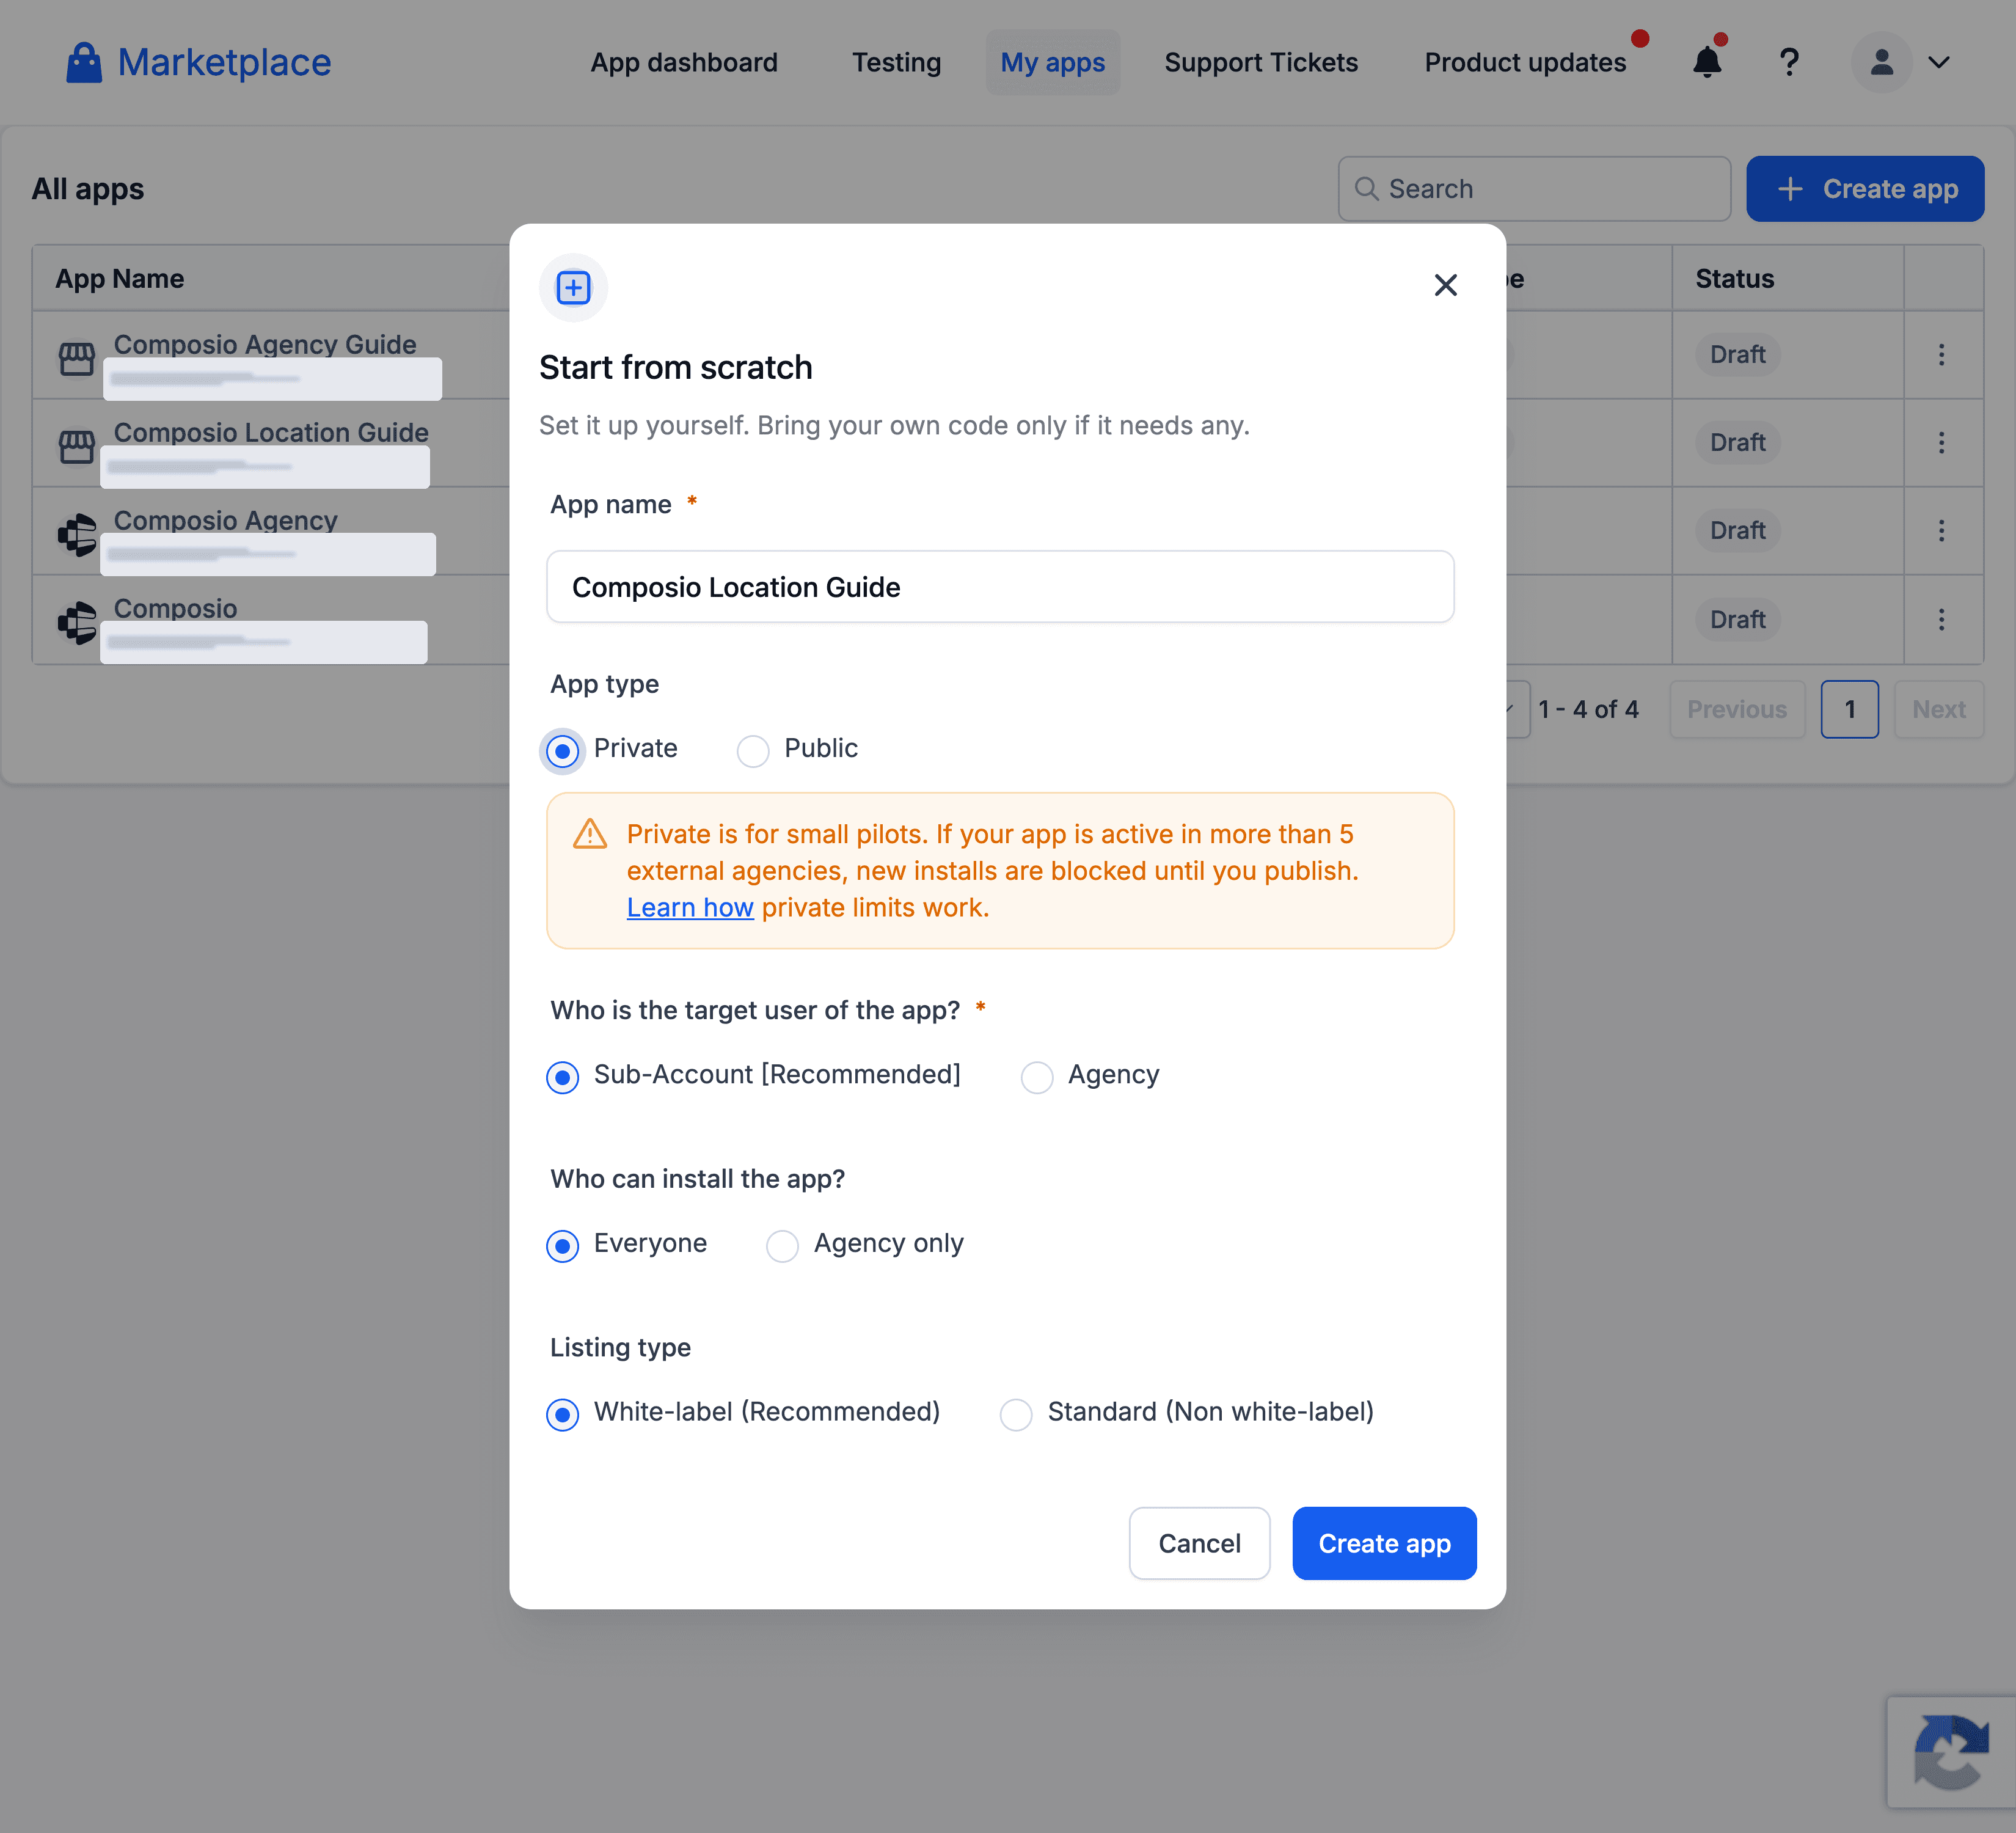This screenshot has height=1833, width=2016.
Task: Choose Agency as target user
Action: pos(1037,1077)
